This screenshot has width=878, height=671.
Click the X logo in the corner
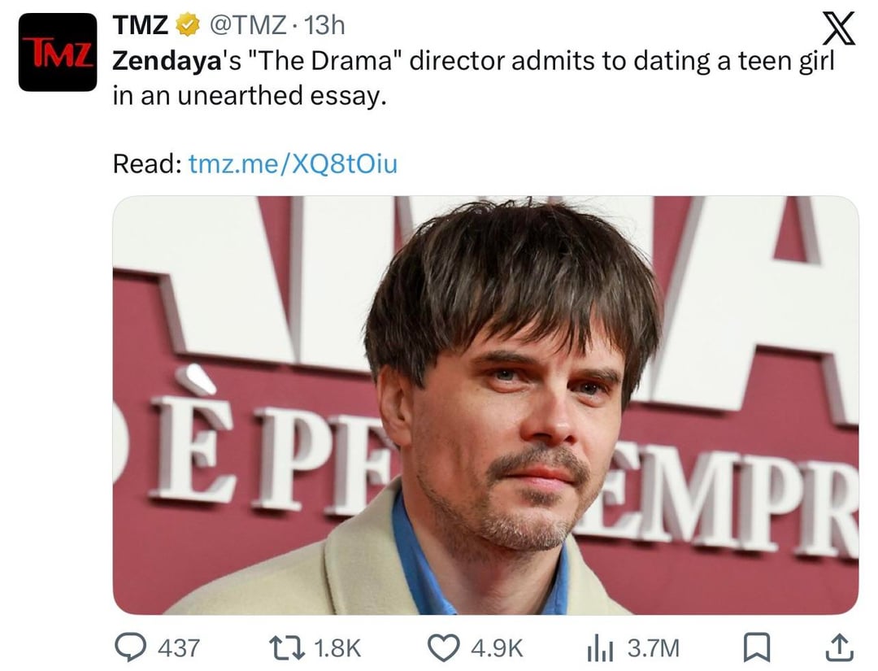point(838,30)
